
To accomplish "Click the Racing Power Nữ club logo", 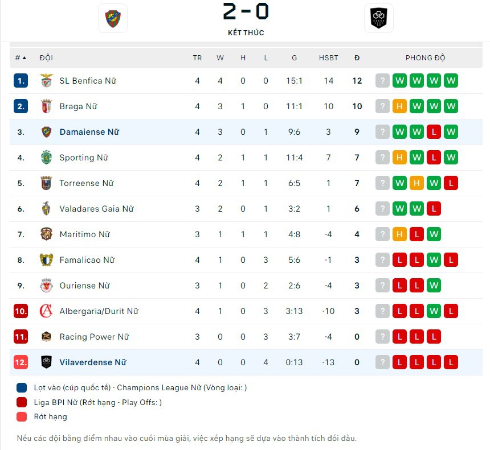I will [46, 337].
